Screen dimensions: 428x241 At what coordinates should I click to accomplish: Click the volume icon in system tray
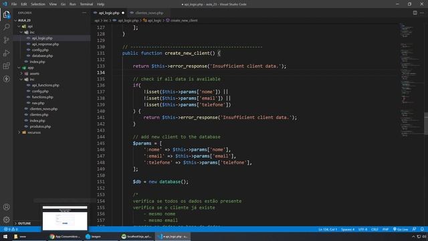pyautogui.click(x=425, y=236)
